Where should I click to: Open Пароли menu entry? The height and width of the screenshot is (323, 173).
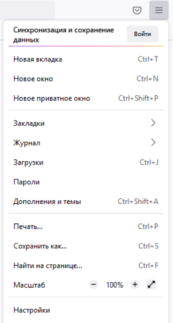click(x=86, y=182)
